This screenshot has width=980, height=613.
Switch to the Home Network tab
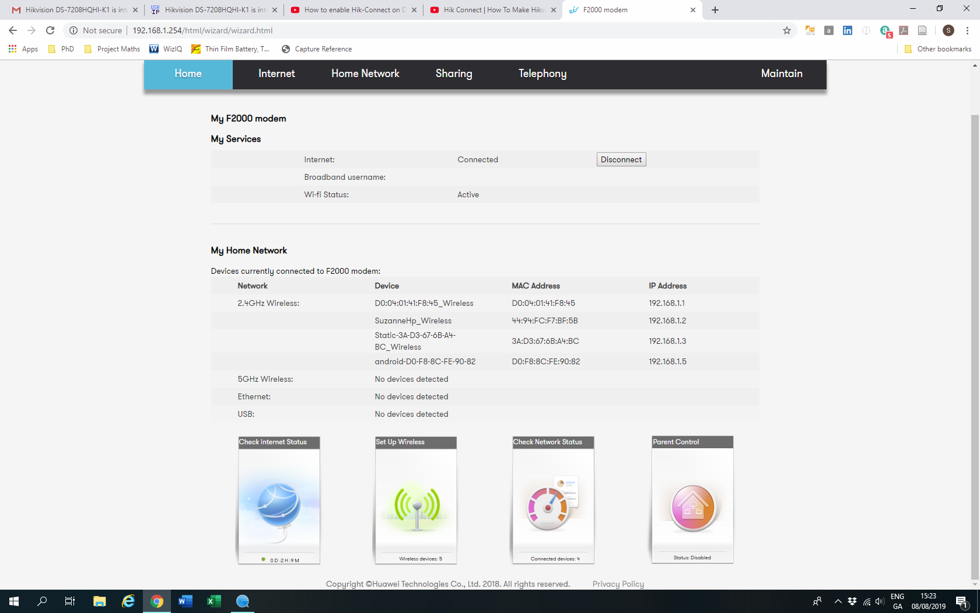click(x=365, y=74)
